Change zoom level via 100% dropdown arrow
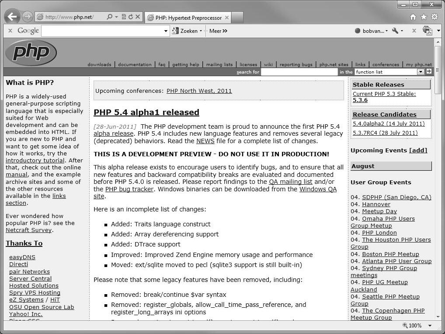This screenshot has width=445, height=334. click(430, 326)
